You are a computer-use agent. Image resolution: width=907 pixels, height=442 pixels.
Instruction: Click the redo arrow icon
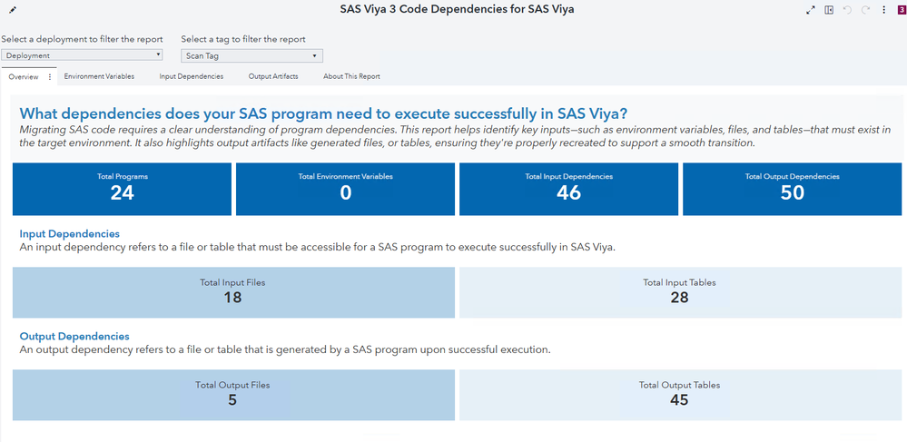pos(865,10)
